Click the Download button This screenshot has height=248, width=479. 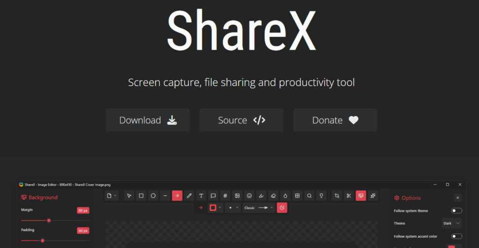148,120
